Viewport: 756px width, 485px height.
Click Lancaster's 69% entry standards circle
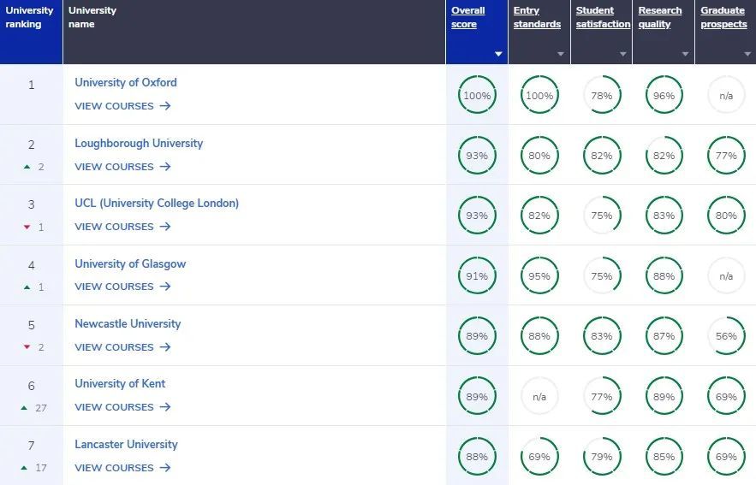tap(539, 456)
